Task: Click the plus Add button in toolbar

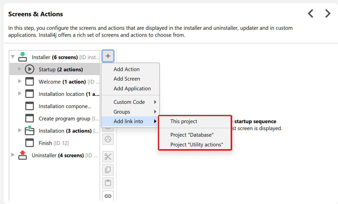Action: pyautogui.click(x=108, y=56)
